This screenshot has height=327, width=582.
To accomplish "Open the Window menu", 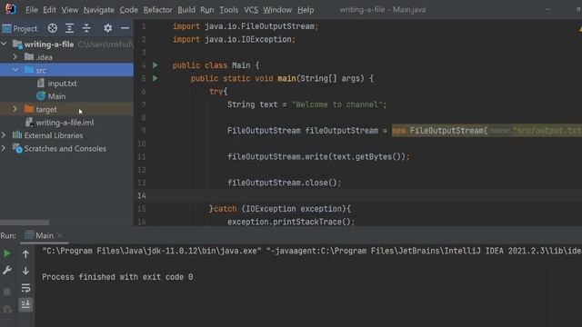I will (x=277, y=10).
